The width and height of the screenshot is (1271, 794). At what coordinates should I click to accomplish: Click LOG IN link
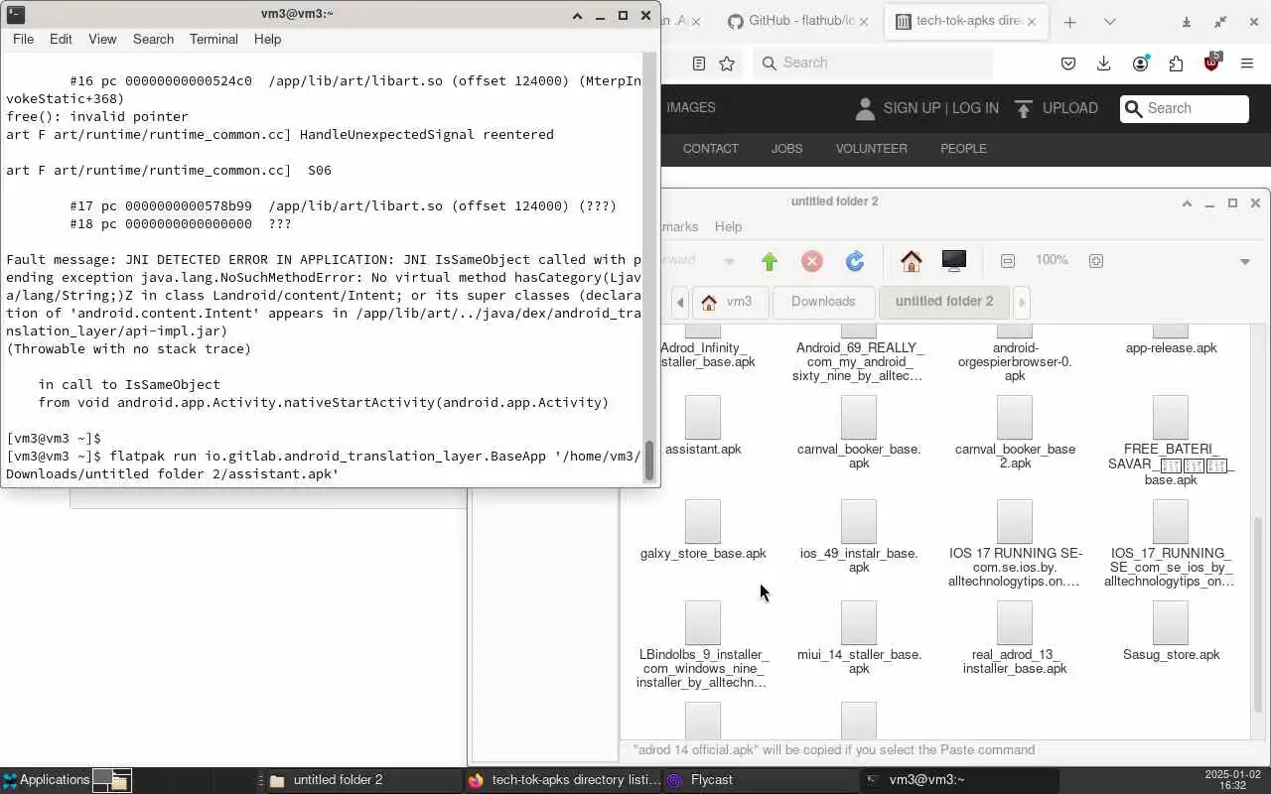(x=975, y=108)
